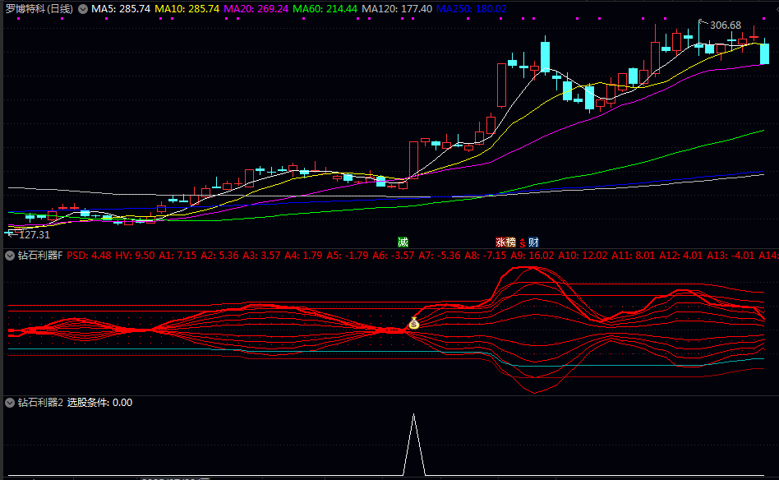Viewport: 779px width, 480px height.
Task: Click the money bag signal icon
Action: pos(414,323)
